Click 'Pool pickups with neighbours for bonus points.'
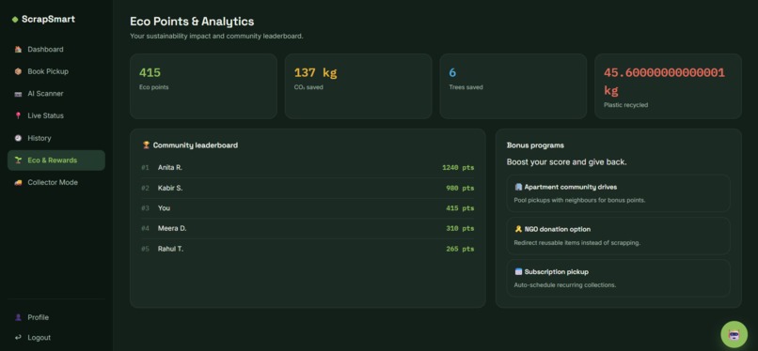The image size is (758, 351). tap(579, 200)
